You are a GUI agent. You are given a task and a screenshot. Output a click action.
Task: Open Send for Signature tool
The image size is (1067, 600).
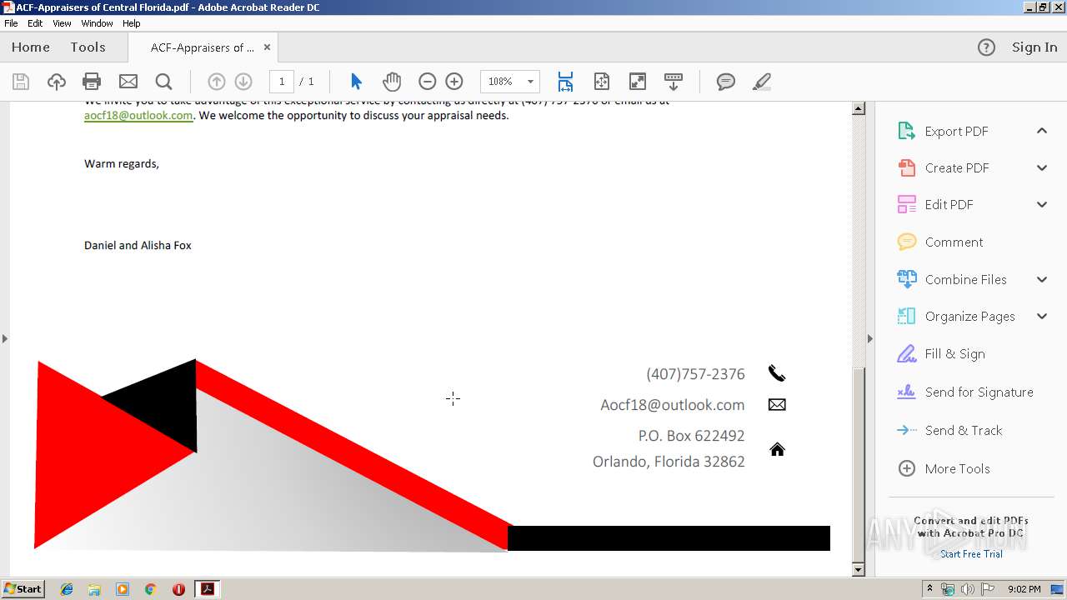(x=978, y=392)
